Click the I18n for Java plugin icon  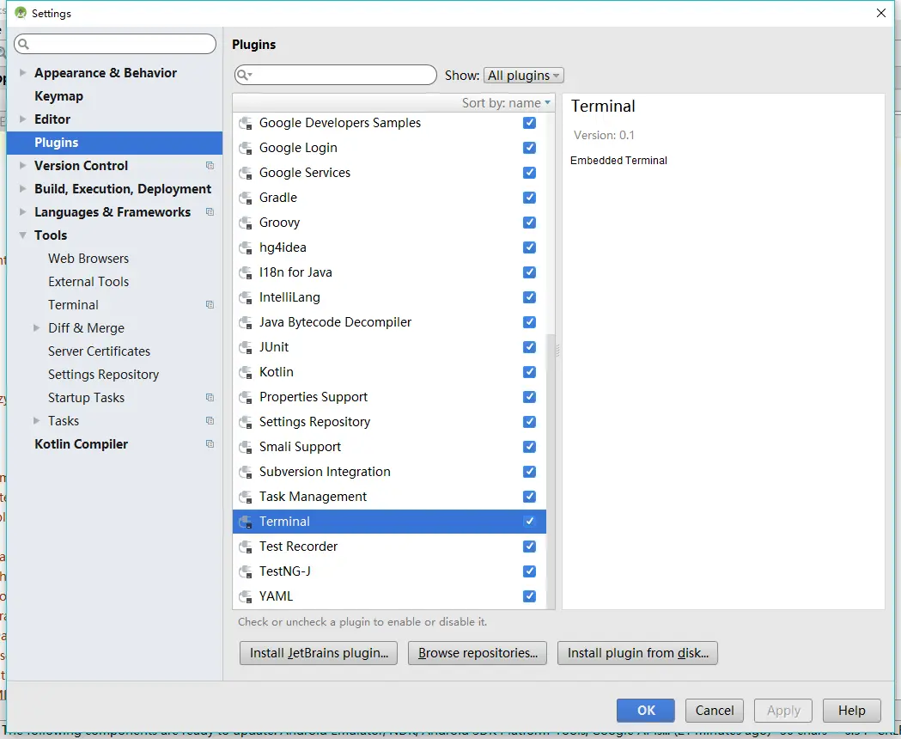click(x=246, y=272)
